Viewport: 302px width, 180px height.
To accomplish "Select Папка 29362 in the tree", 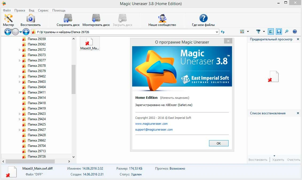I will click(x=37, y=44).
